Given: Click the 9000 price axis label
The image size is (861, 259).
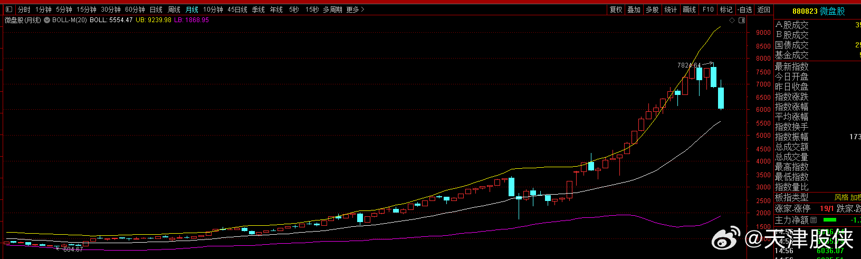Looking at the screenshot, I should coord(763,33).
